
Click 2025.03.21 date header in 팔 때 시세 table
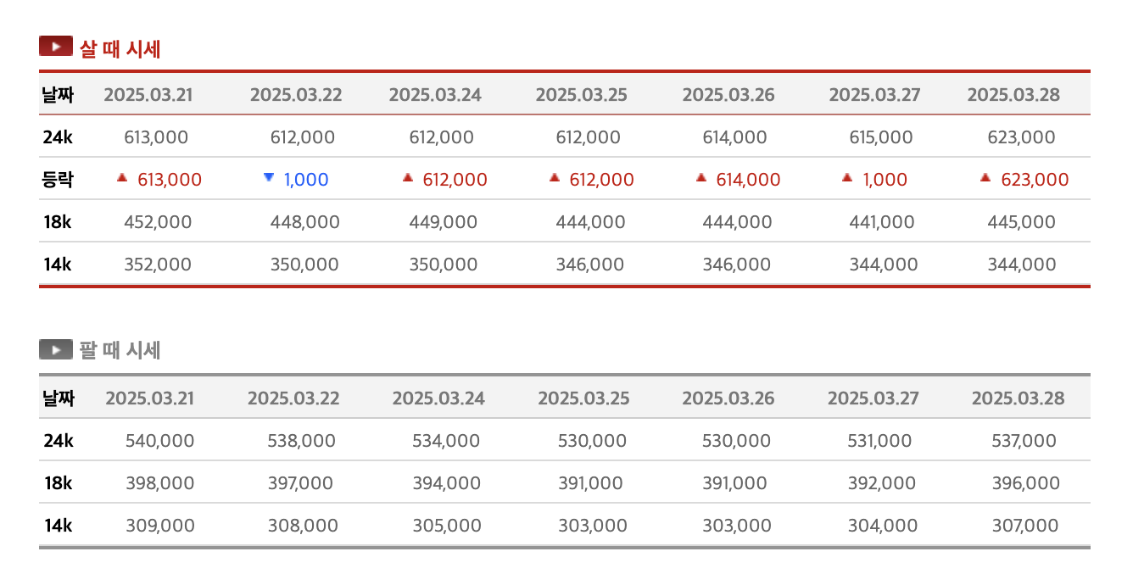[149, 398]
